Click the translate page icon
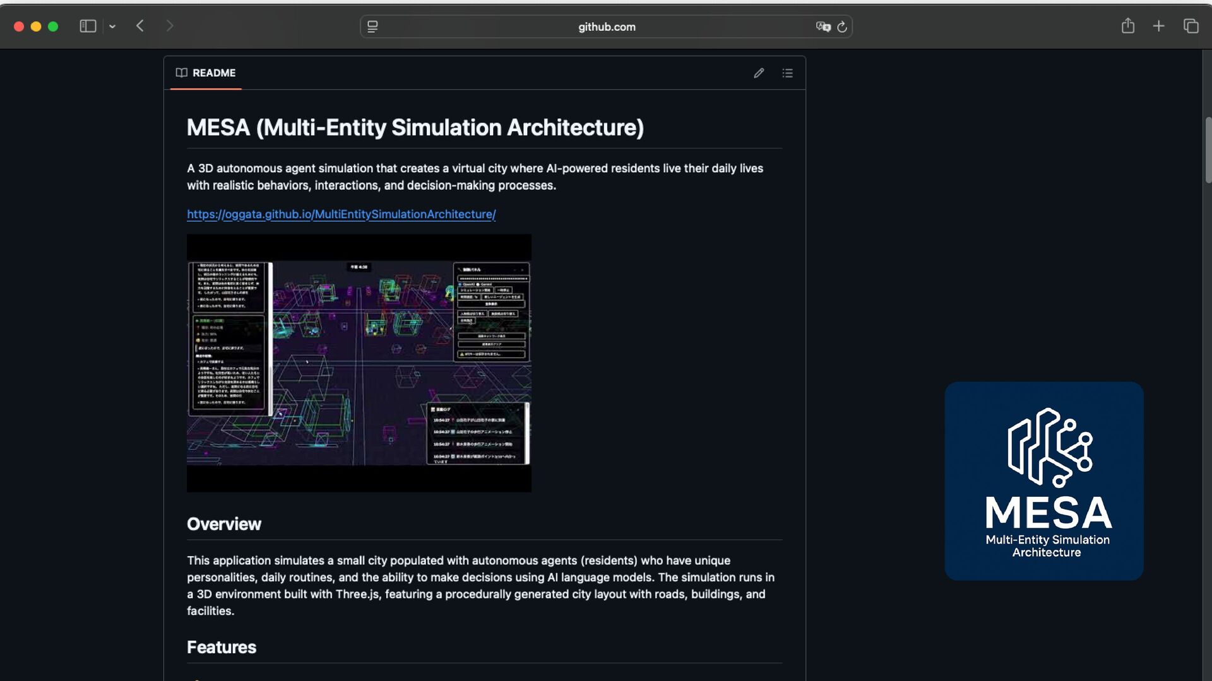This screenshot has width=1212, height=681. pyautogui.click(x=823, y=26)
